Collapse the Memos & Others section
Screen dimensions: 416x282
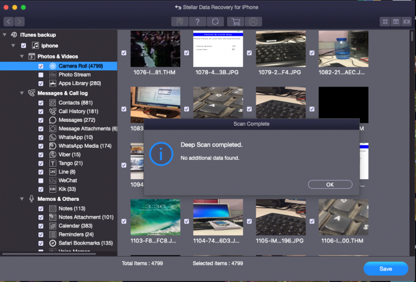point(22,199)
